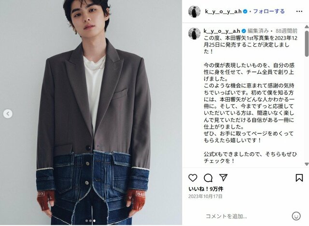Select first carousel dot indicator
Screen dimensions: 309x226
[x=86, y=221]
